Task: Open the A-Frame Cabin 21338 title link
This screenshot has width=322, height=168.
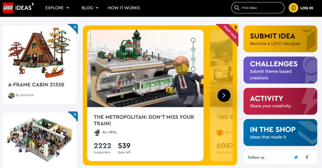Action: point(36,84)
